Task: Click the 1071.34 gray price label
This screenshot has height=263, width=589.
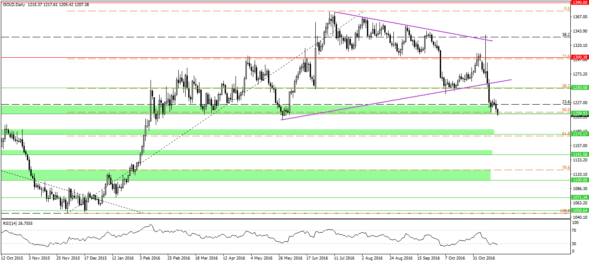Action: pyautogui.click(x=579, y=197)
